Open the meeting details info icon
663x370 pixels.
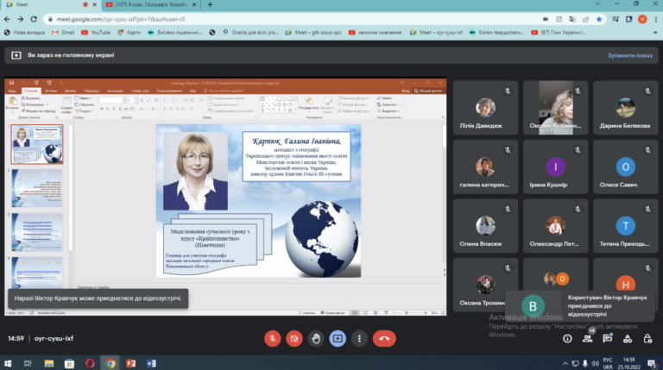tap(567, 338)
